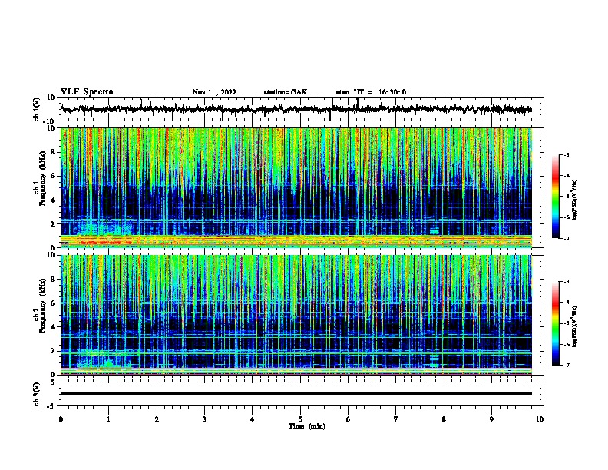Select the "start UT = 16:30:0" text
This screenshot has height=470, width=608.
pos(371,92)
